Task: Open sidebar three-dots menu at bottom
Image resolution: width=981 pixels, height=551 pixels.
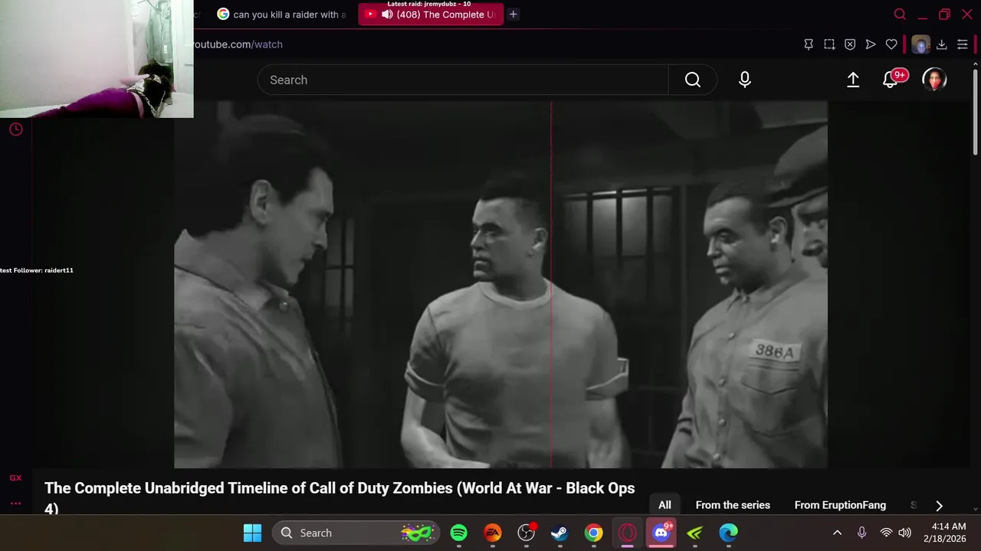Action: (x=15, y=503)
